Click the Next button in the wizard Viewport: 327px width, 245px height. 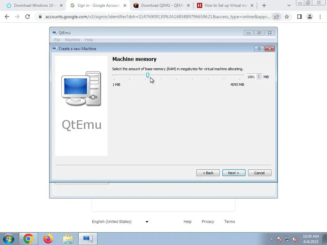coord(233,173)
